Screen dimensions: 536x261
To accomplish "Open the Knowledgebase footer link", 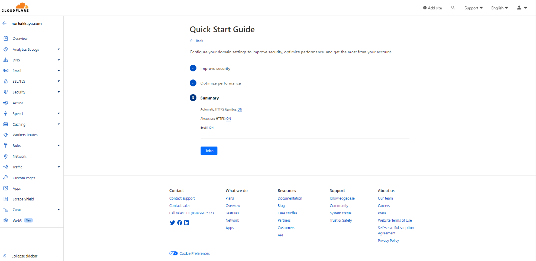I will tap(342, 198).
